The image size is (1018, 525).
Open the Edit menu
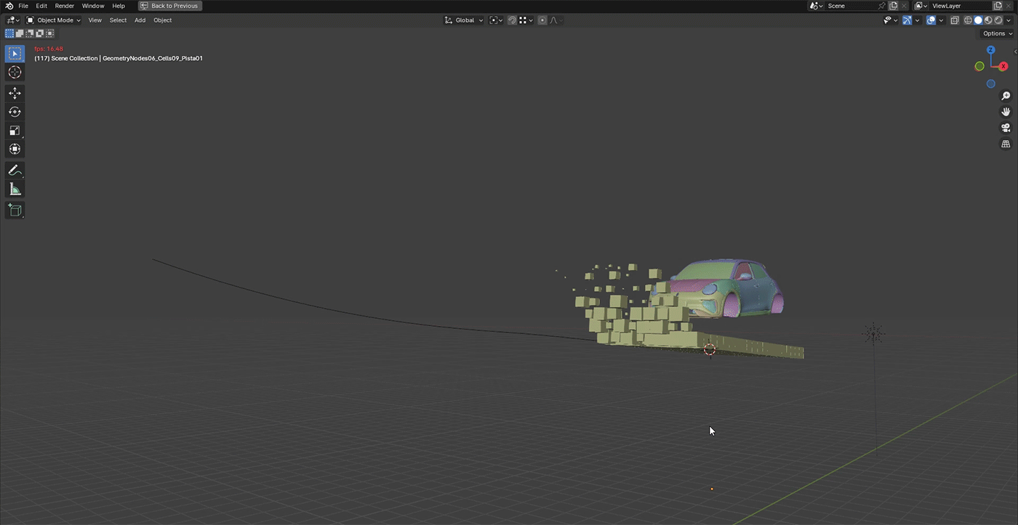point(41,6)
